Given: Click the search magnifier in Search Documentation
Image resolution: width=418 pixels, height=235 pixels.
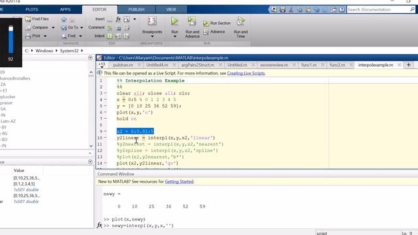Looking at the screenshot, I should tap(412, 9).
